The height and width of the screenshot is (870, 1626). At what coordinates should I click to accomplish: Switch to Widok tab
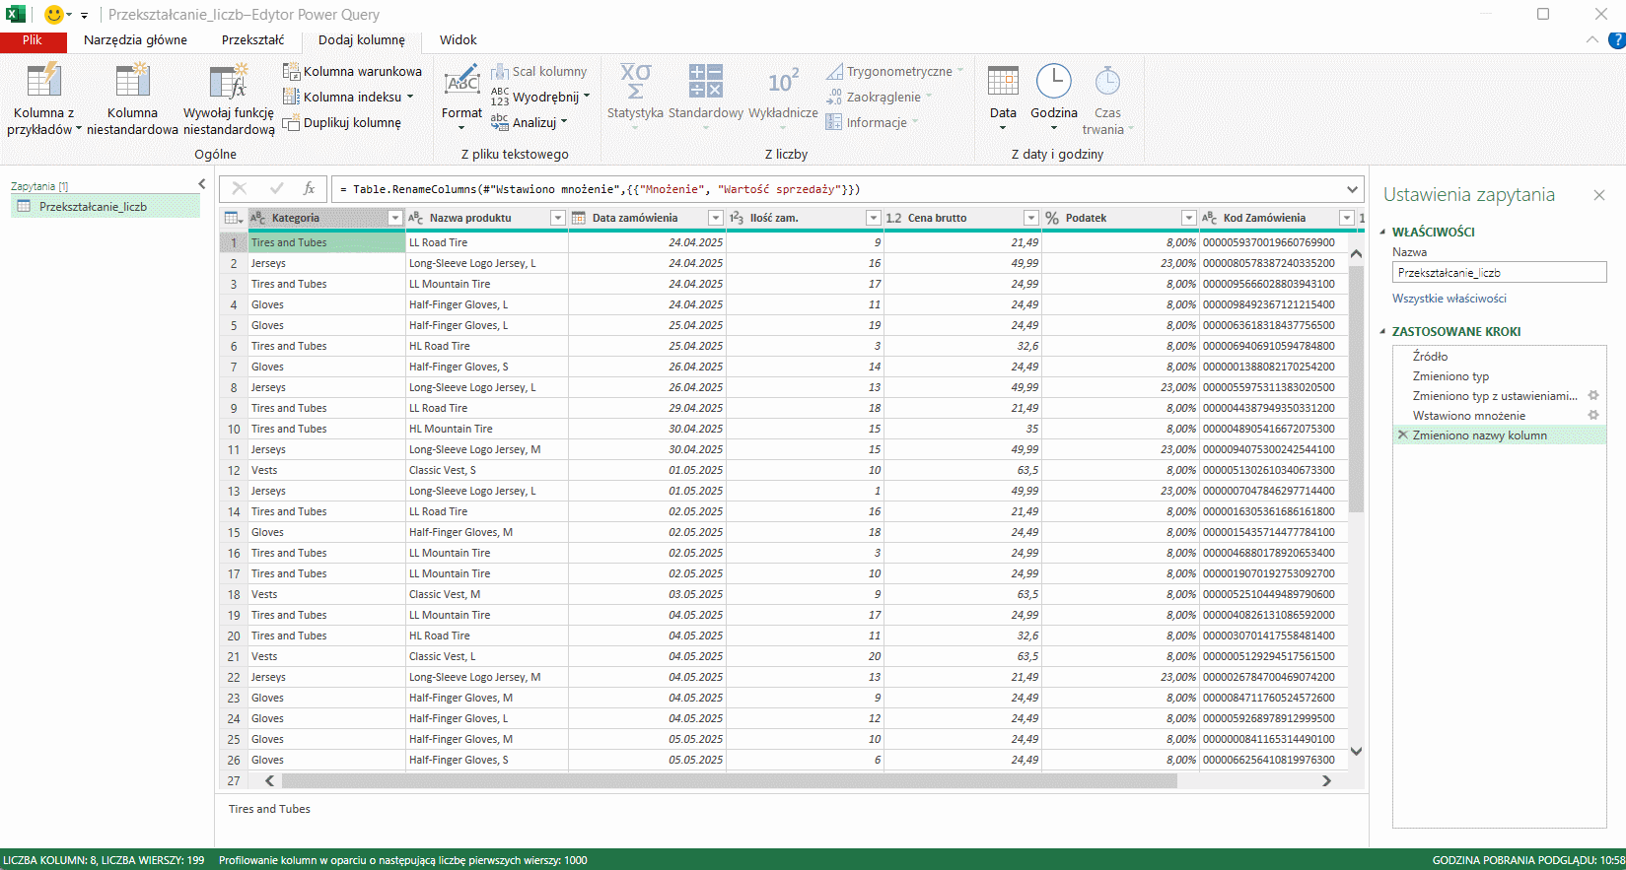pos(458,40)
